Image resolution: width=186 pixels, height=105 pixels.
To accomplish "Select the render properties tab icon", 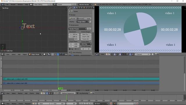I will [74, 8].
